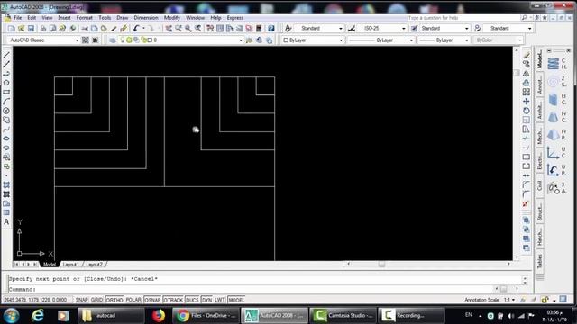Open the table style Standard dropdown
This screenshot has height=324, width=577.
445,28
